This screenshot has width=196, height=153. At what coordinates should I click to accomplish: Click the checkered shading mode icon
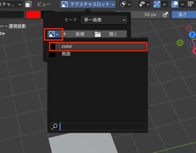tap(191, 4)
